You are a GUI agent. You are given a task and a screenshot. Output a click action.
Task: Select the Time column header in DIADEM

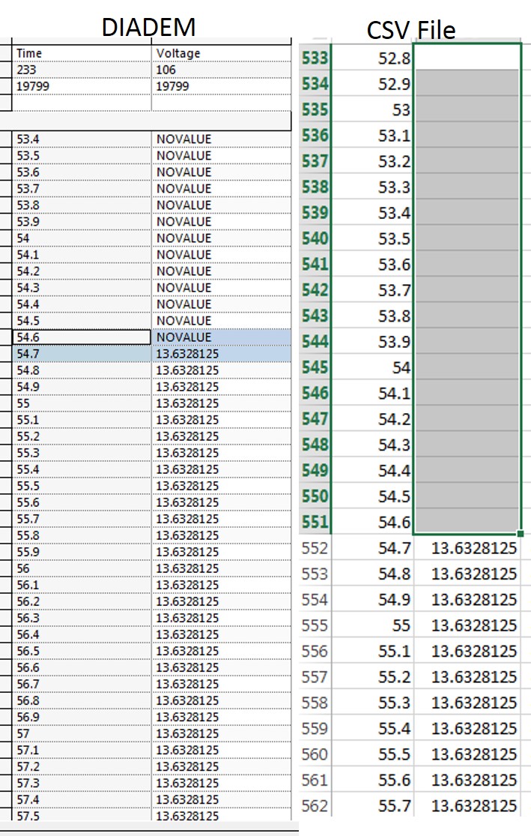(82, 53)
